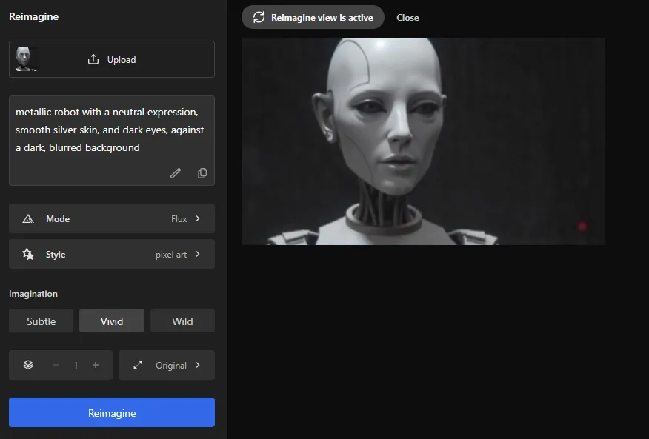Select Subtle imagination level
The image size is (649, 439).
point(41,321)
